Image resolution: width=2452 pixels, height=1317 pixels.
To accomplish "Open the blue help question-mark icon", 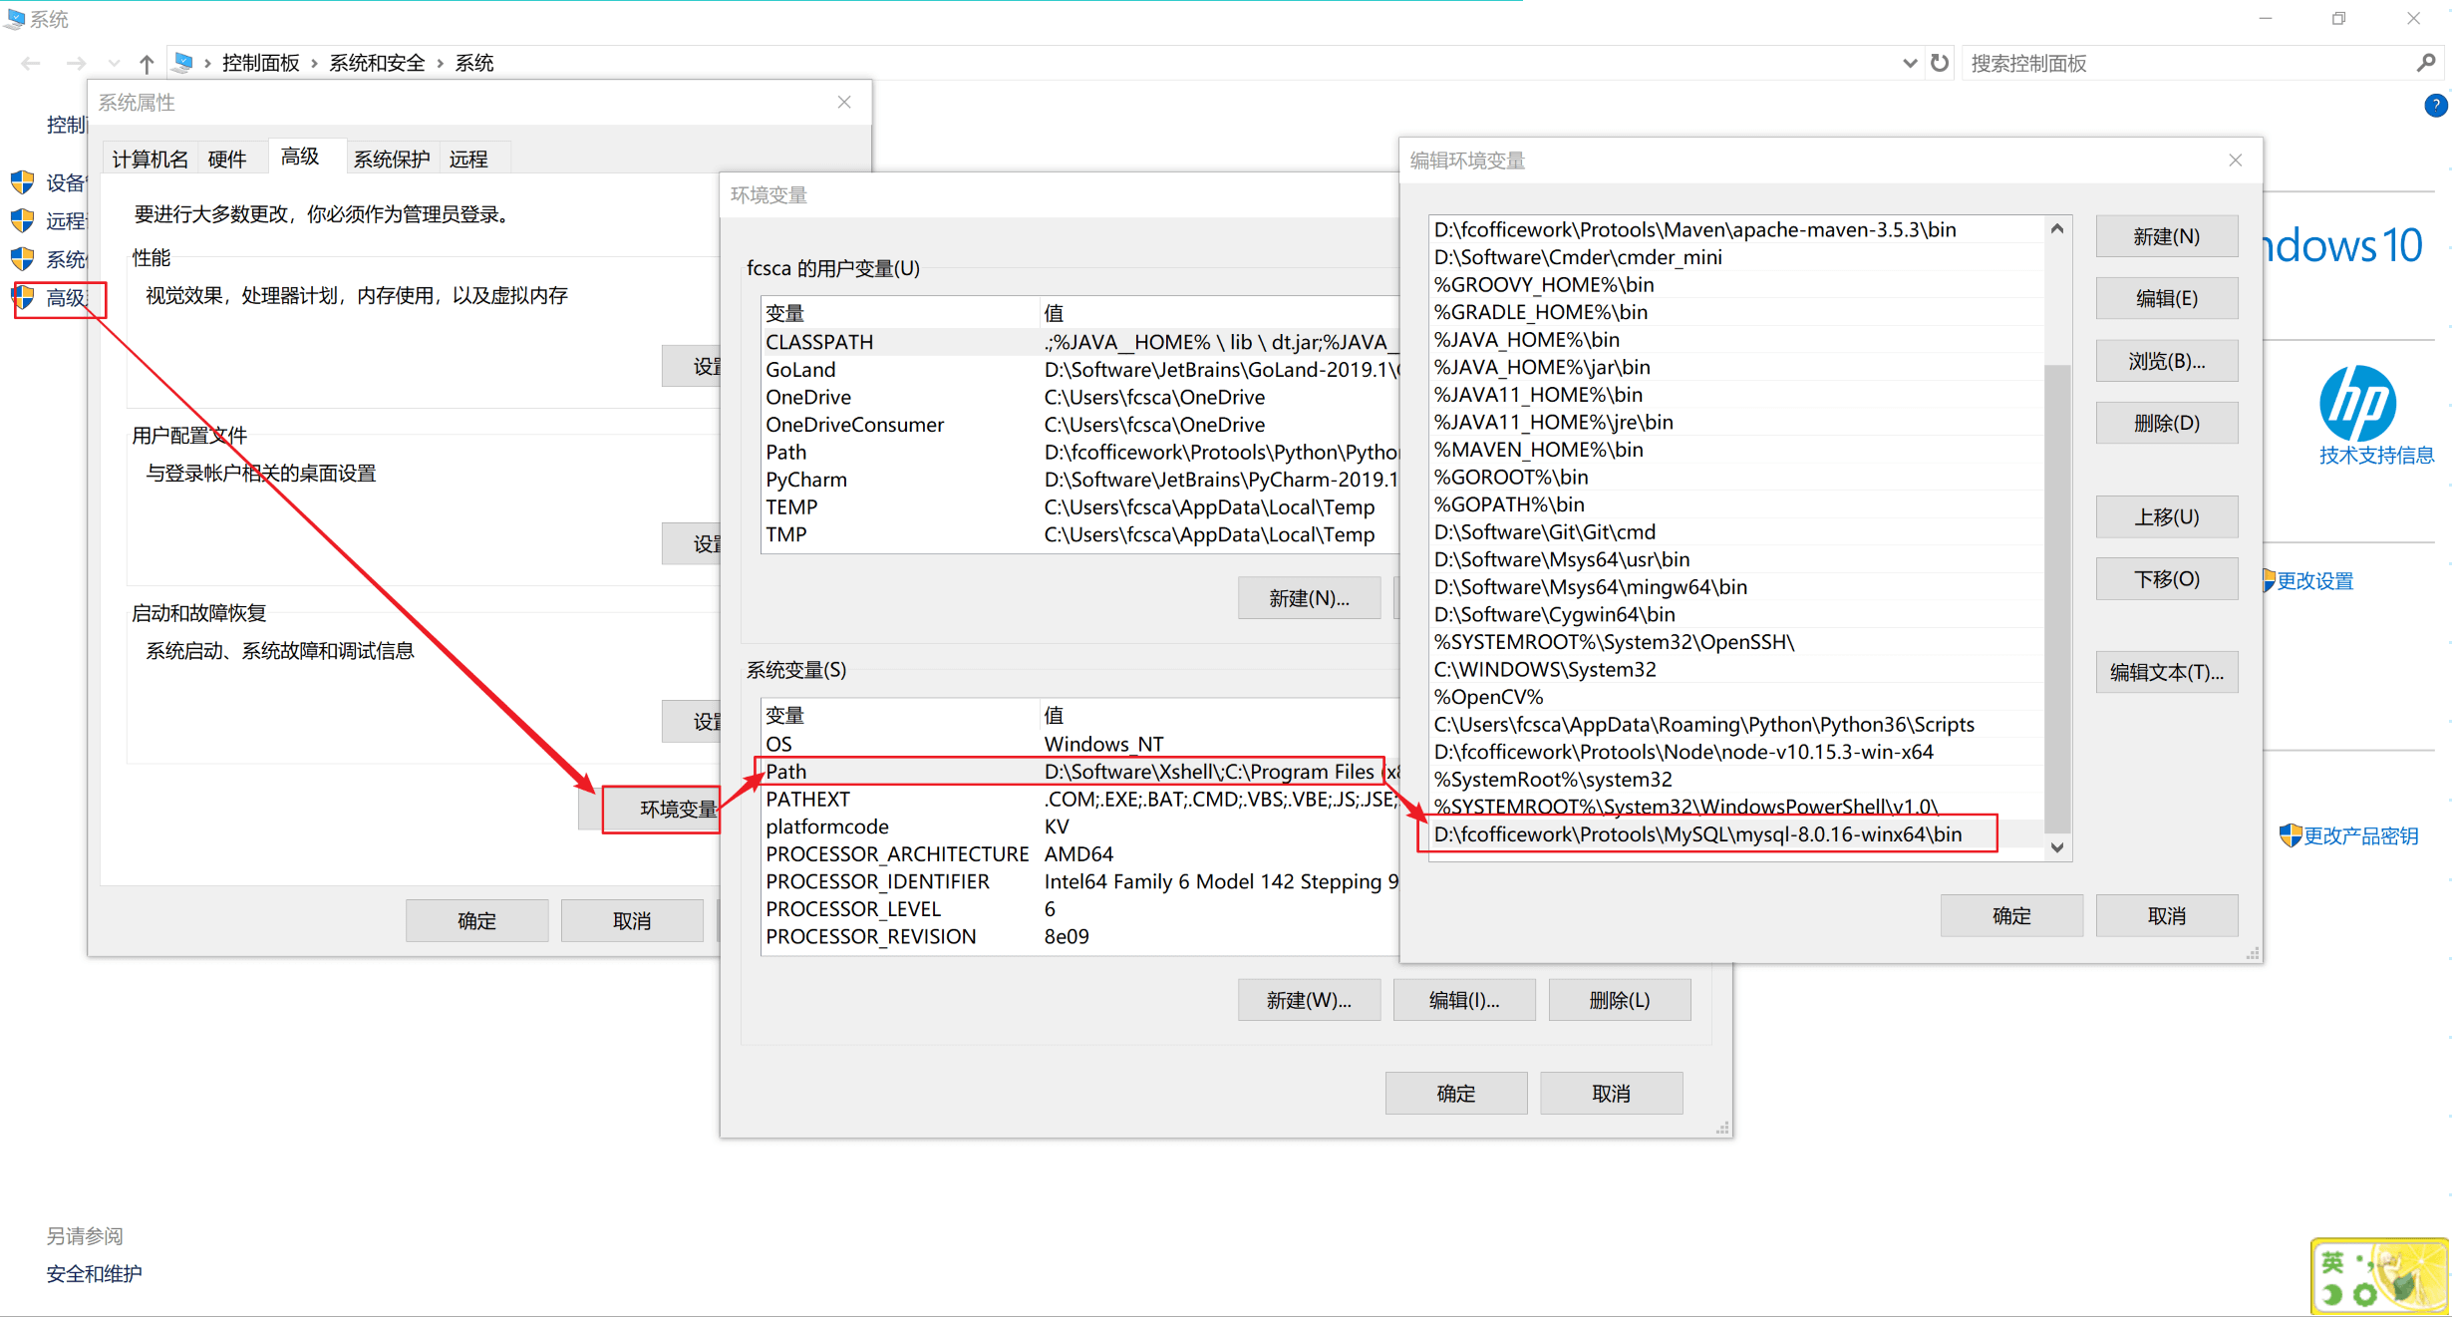I will click(x=2435, y=105).
